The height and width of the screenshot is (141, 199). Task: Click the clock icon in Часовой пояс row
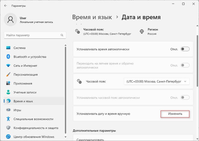click(x=79, y=81)
